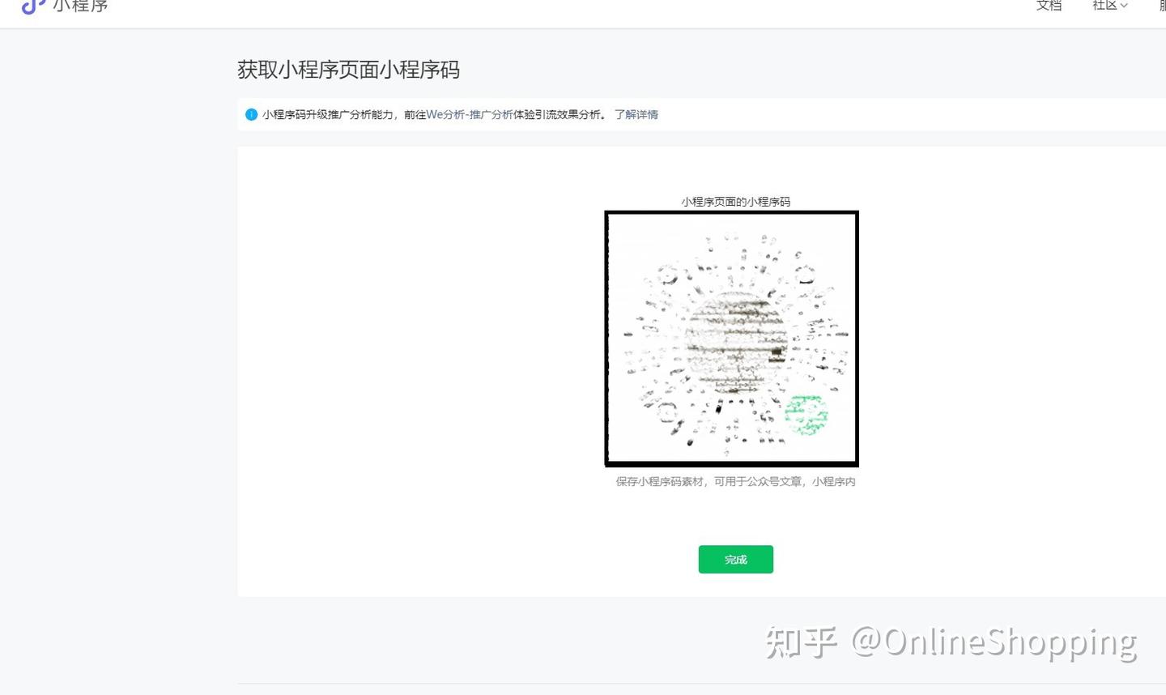Screen dimensions: 1166x695
Task: Open the We分析-推广分析 link
Action: pos(470,114)
